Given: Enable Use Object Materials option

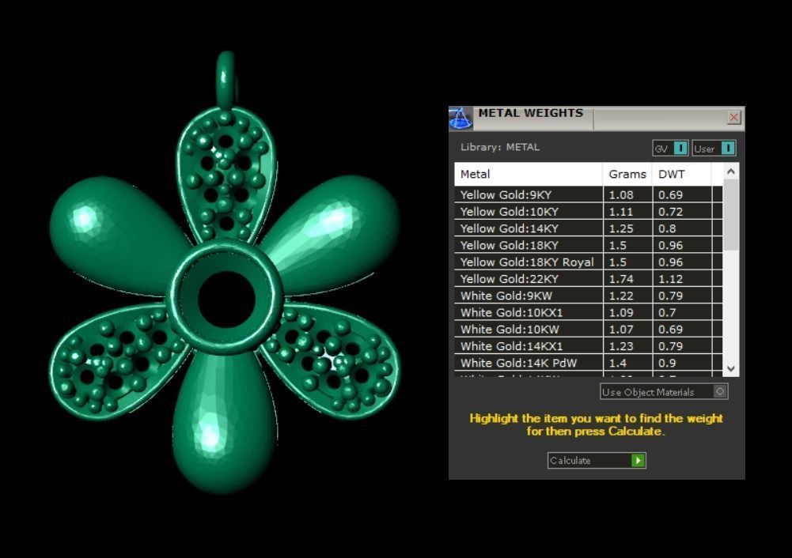Looking at the screenshot, I should 664,391.
